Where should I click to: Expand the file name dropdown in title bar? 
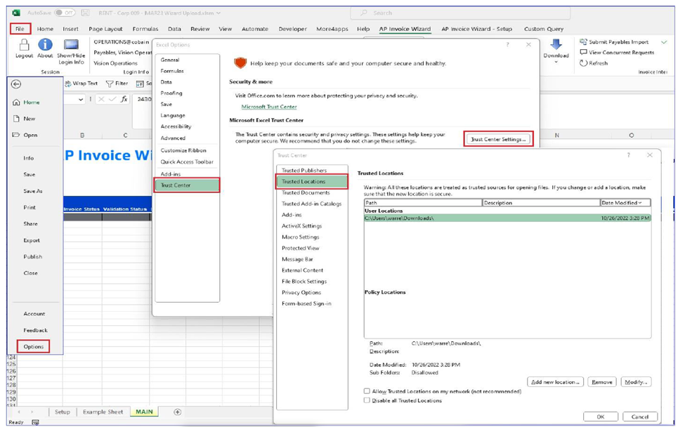click(x=218, y=13)
